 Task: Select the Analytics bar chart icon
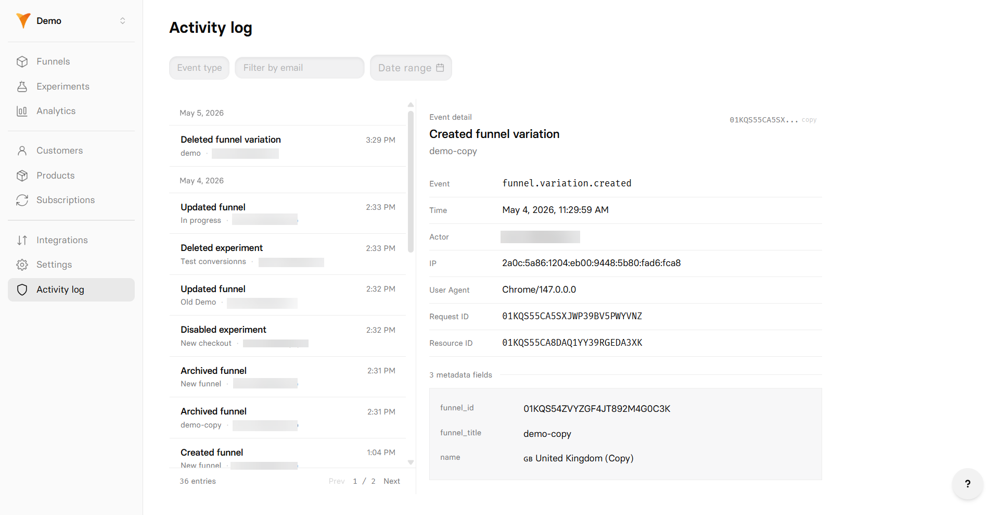point(22,111)
